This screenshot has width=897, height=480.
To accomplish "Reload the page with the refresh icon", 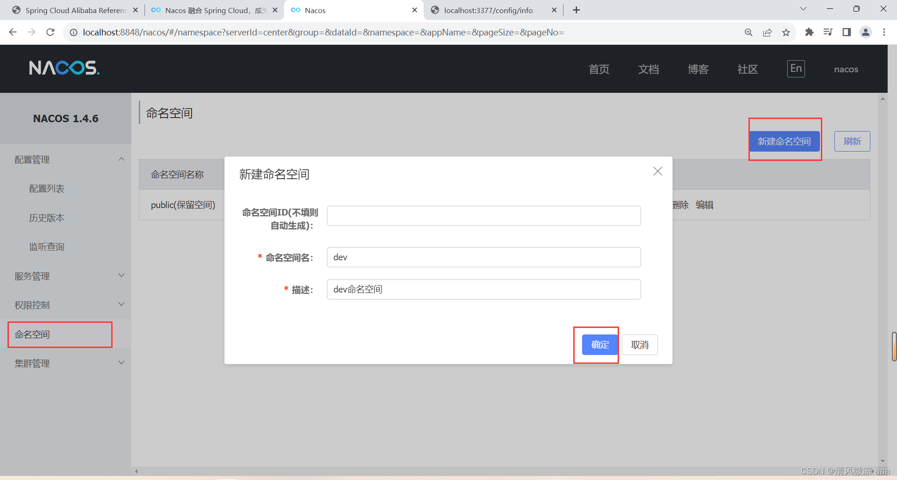I will [x=50, y=32].
